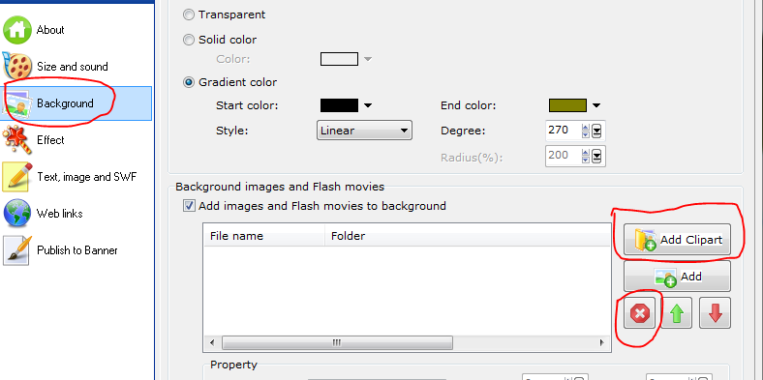Move item down with red arrow
This screenshot has width=763, height=380.
point(715,313)
